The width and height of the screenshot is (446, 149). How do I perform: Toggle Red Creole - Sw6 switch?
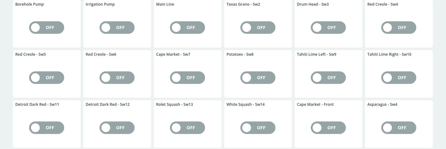(117, 78)
